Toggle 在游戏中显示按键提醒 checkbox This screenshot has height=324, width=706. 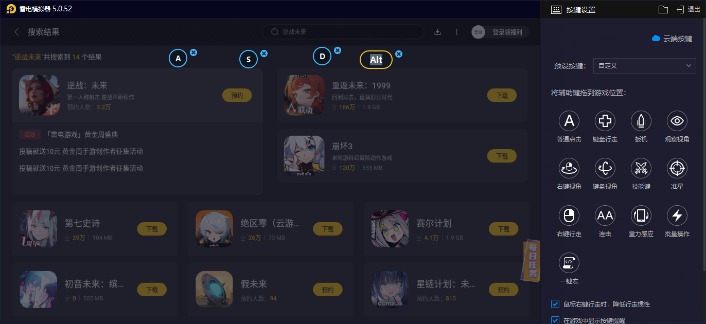click(555, 320)
